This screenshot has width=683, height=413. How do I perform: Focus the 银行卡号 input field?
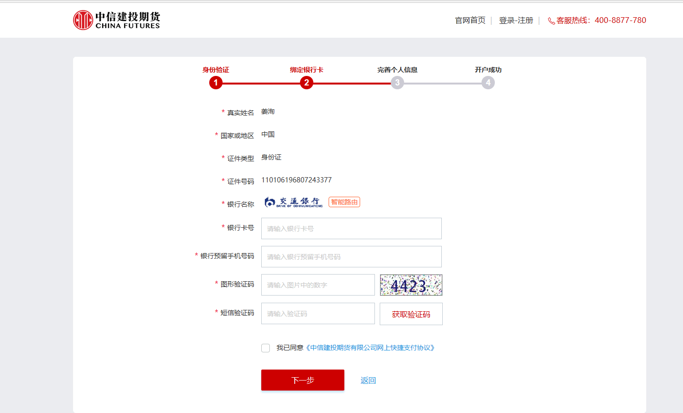pyautogui.click(x=352, y=229)
